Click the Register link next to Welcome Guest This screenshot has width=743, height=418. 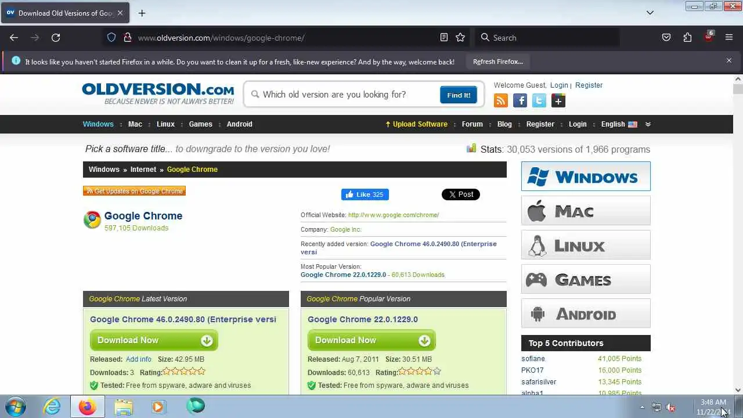pyautogui.click(x=589, y=85)
